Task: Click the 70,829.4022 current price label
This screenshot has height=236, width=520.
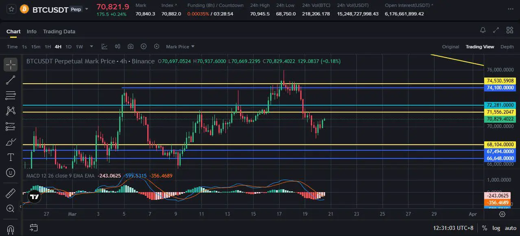Action: click(500, 119)
